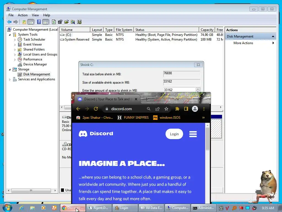Open the Action menu
The width and height of the screenshot is (282, 212).
click(x=23, y=15)
